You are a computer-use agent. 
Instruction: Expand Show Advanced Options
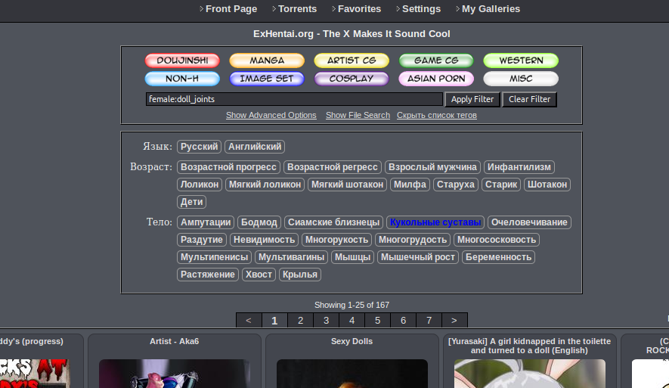[x=271, y=115]
